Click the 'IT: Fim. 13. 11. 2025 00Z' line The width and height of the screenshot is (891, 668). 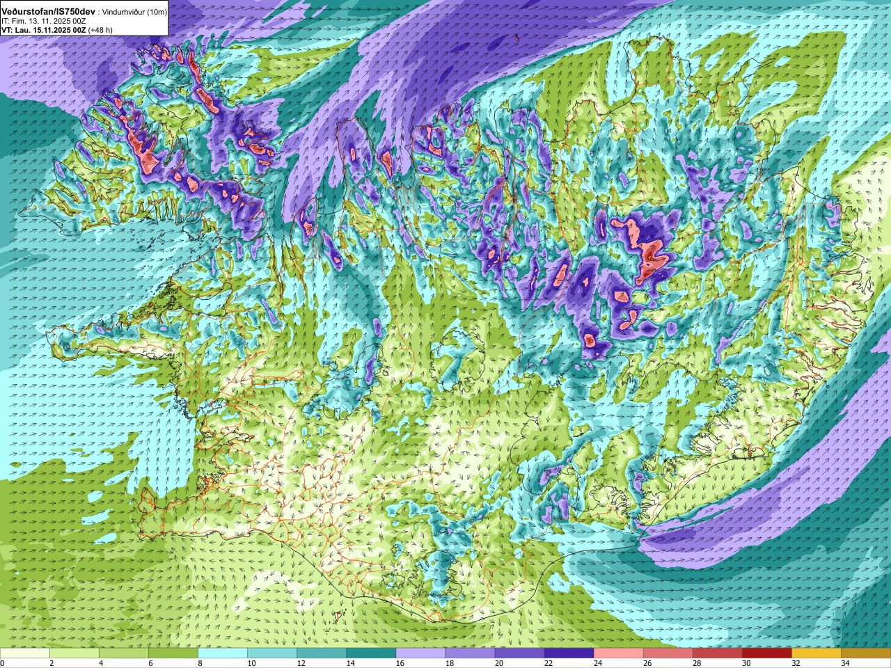(x=44, y=22)
